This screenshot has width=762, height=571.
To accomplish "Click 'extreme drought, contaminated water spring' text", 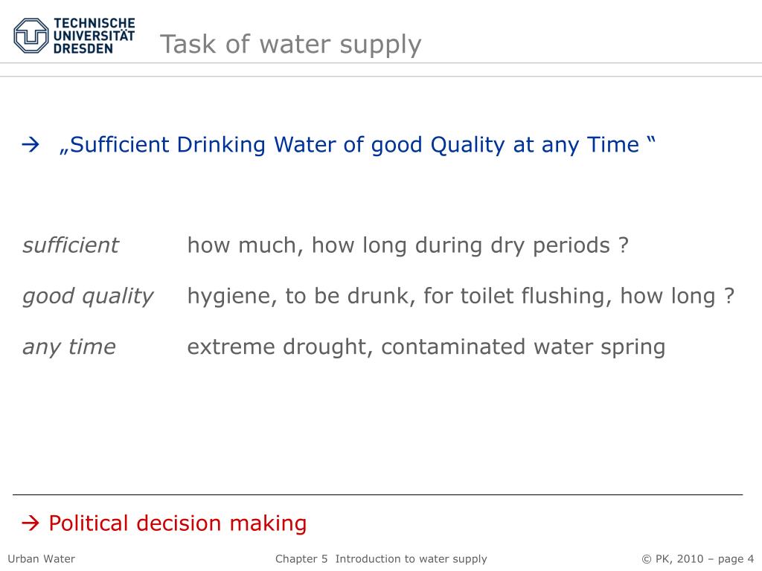I will (426, 347).
